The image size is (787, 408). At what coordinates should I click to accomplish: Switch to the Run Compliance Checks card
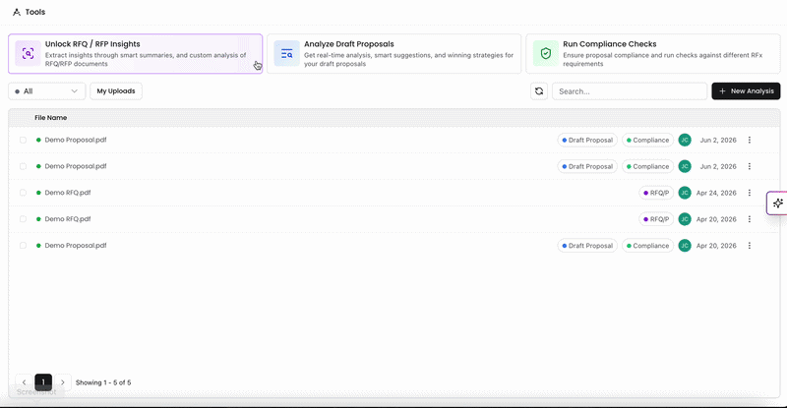653,54
